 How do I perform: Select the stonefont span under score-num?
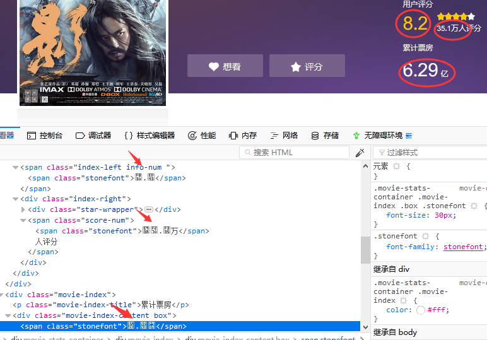point(122,231)
